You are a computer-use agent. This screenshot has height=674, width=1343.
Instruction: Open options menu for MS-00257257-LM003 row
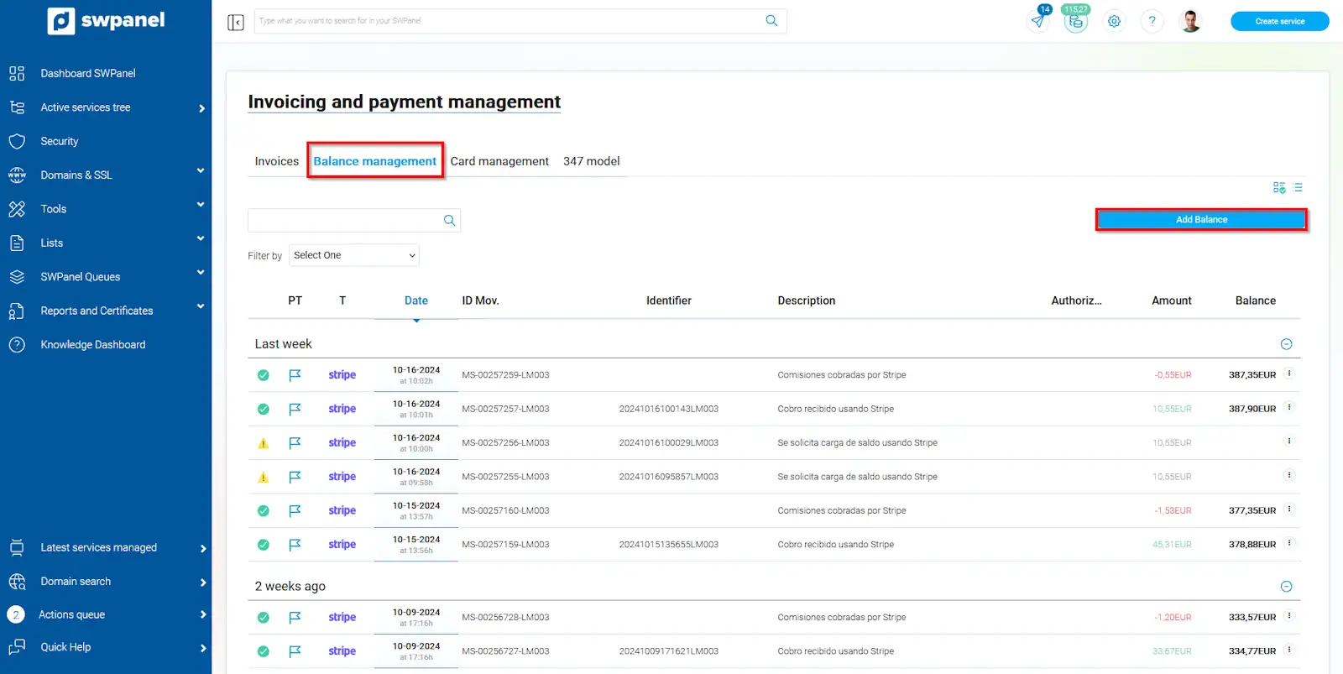coord(1289,407)
